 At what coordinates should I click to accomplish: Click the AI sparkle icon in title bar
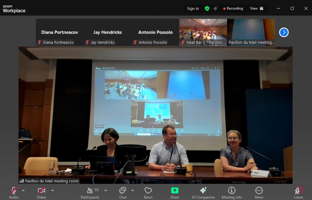click(215, 9)
